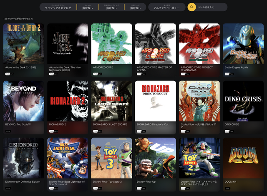Choose the DINO CRISIS cover art
This screenshot has height=196, width=267.
[x=242, y=101]
